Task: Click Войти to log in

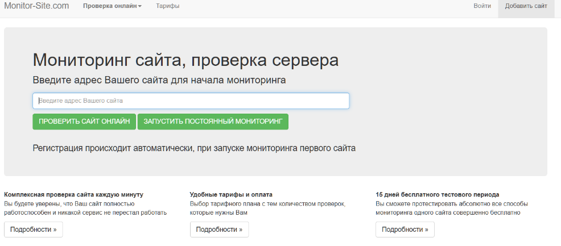Action: (x=482, y=6)
